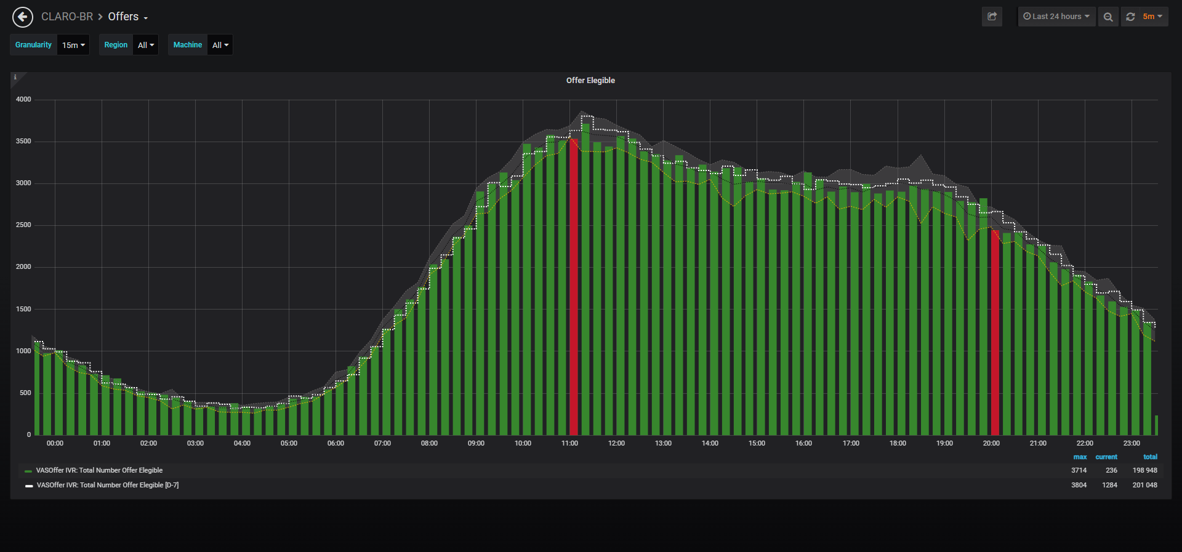Click the 2000 y-axis label
Viewport: 1182px width, 552px height.
coord(23,267)
